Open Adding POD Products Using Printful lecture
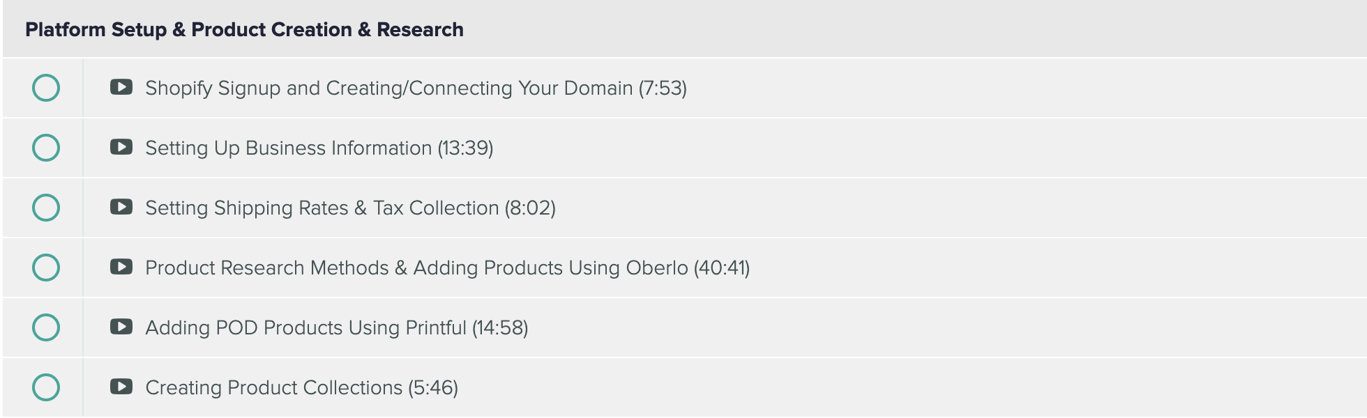This screenshot has height=418, width=1367. [x=335, y=328]
